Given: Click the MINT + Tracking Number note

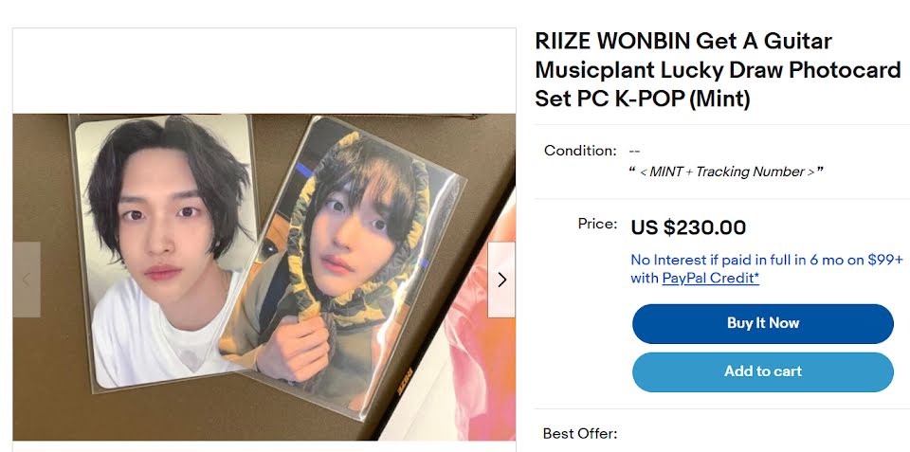Looking at the screenshot, I should (x=726, y=172).
